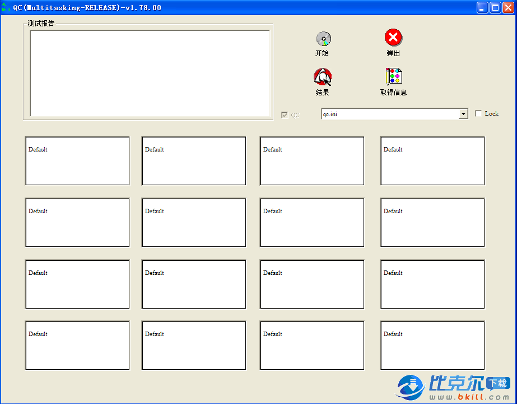Viewport: 517px width, 404px height.
Task: Click inside the 测试报告 text area
Action: tap(150, 74)
